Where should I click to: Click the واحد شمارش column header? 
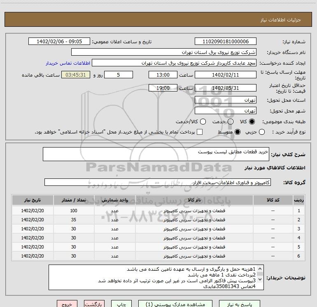114,200
